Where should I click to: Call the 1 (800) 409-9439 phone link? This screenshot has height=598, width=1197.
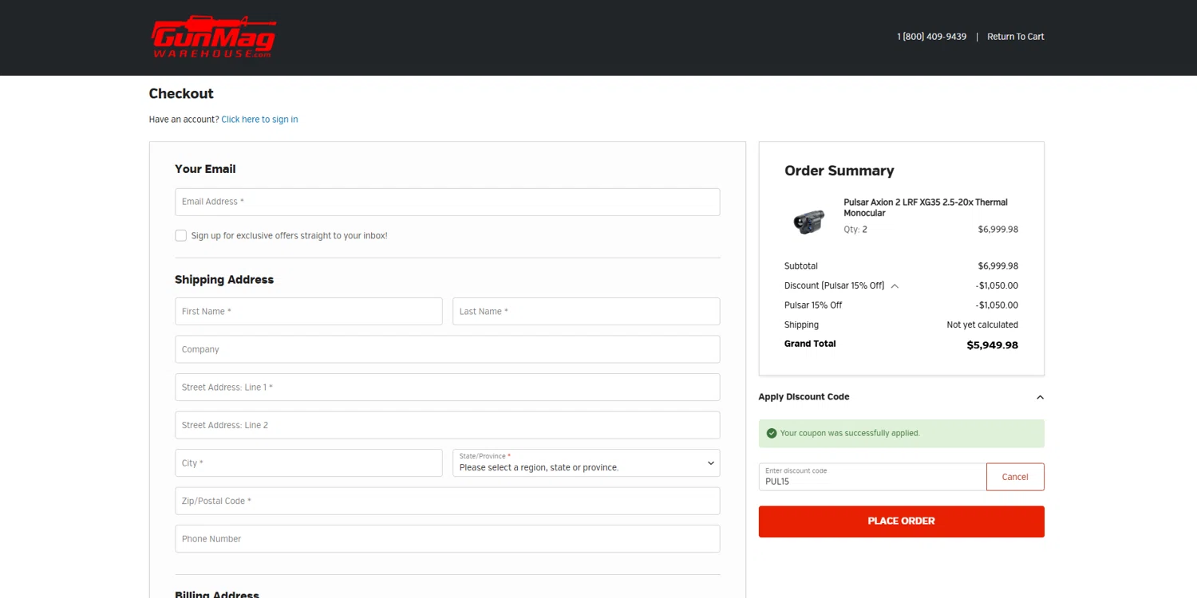coord(931,37)
